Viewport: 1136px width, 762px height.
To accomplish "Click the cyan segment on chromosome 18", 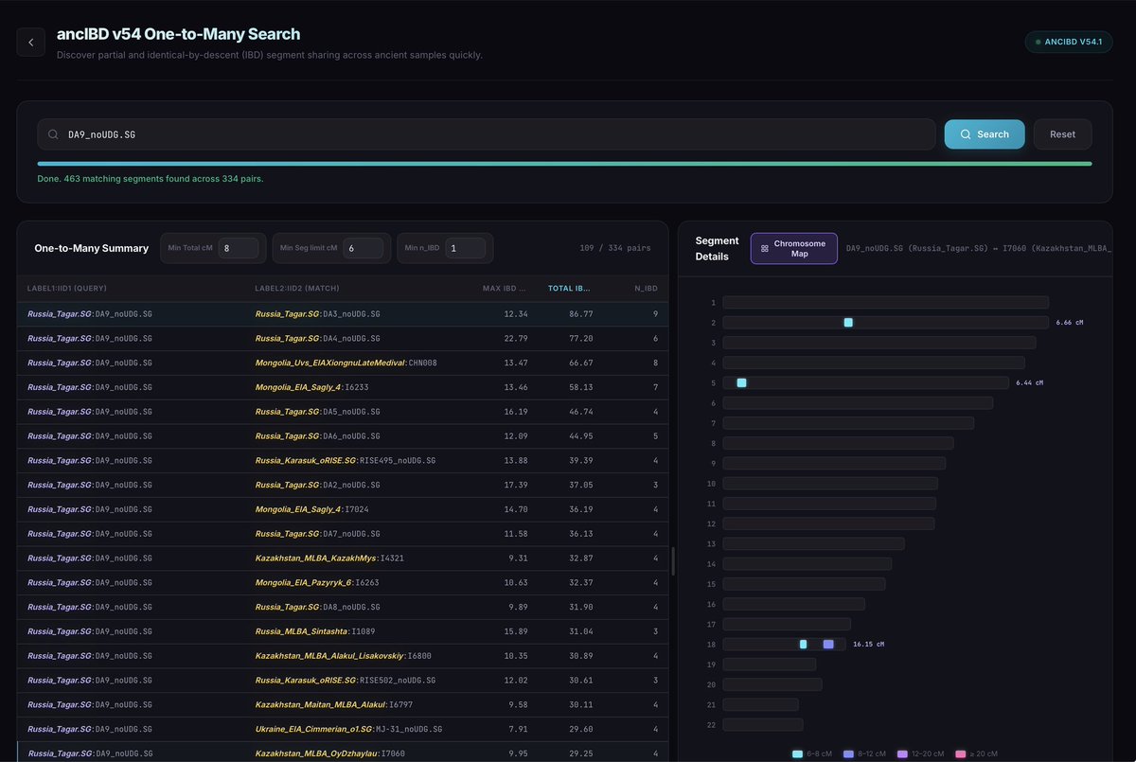I will 803,644.
